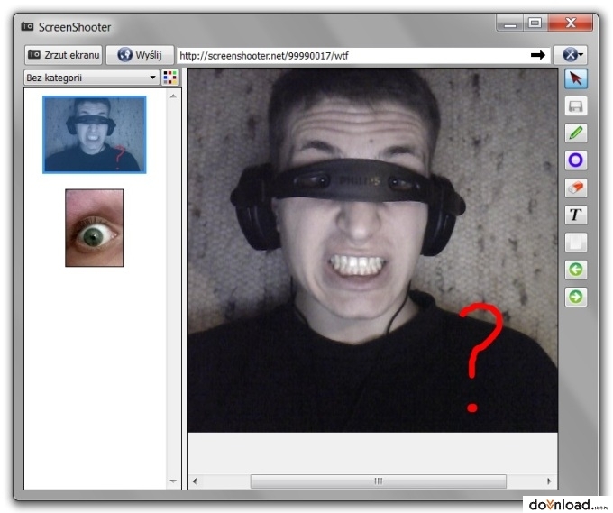Click the thumbnail list scroll down arrow
This screenshot has width=613, height=513.
tap(174, 481)
